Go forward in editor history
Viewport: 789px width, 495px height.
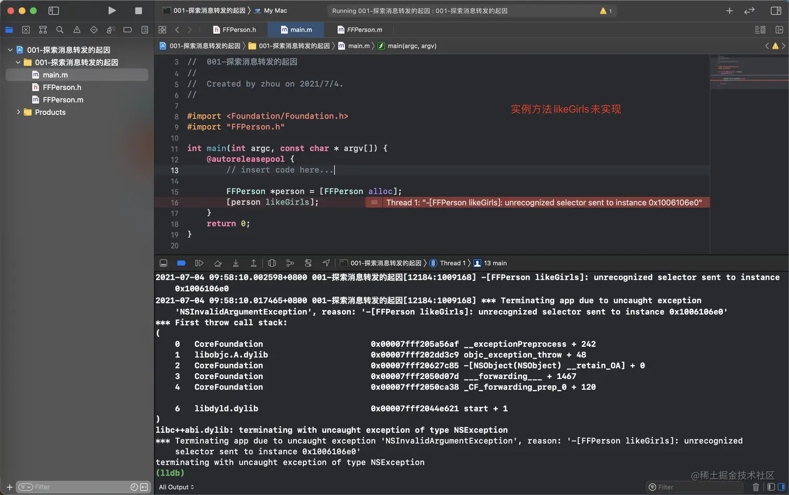[x=189, y=30]
